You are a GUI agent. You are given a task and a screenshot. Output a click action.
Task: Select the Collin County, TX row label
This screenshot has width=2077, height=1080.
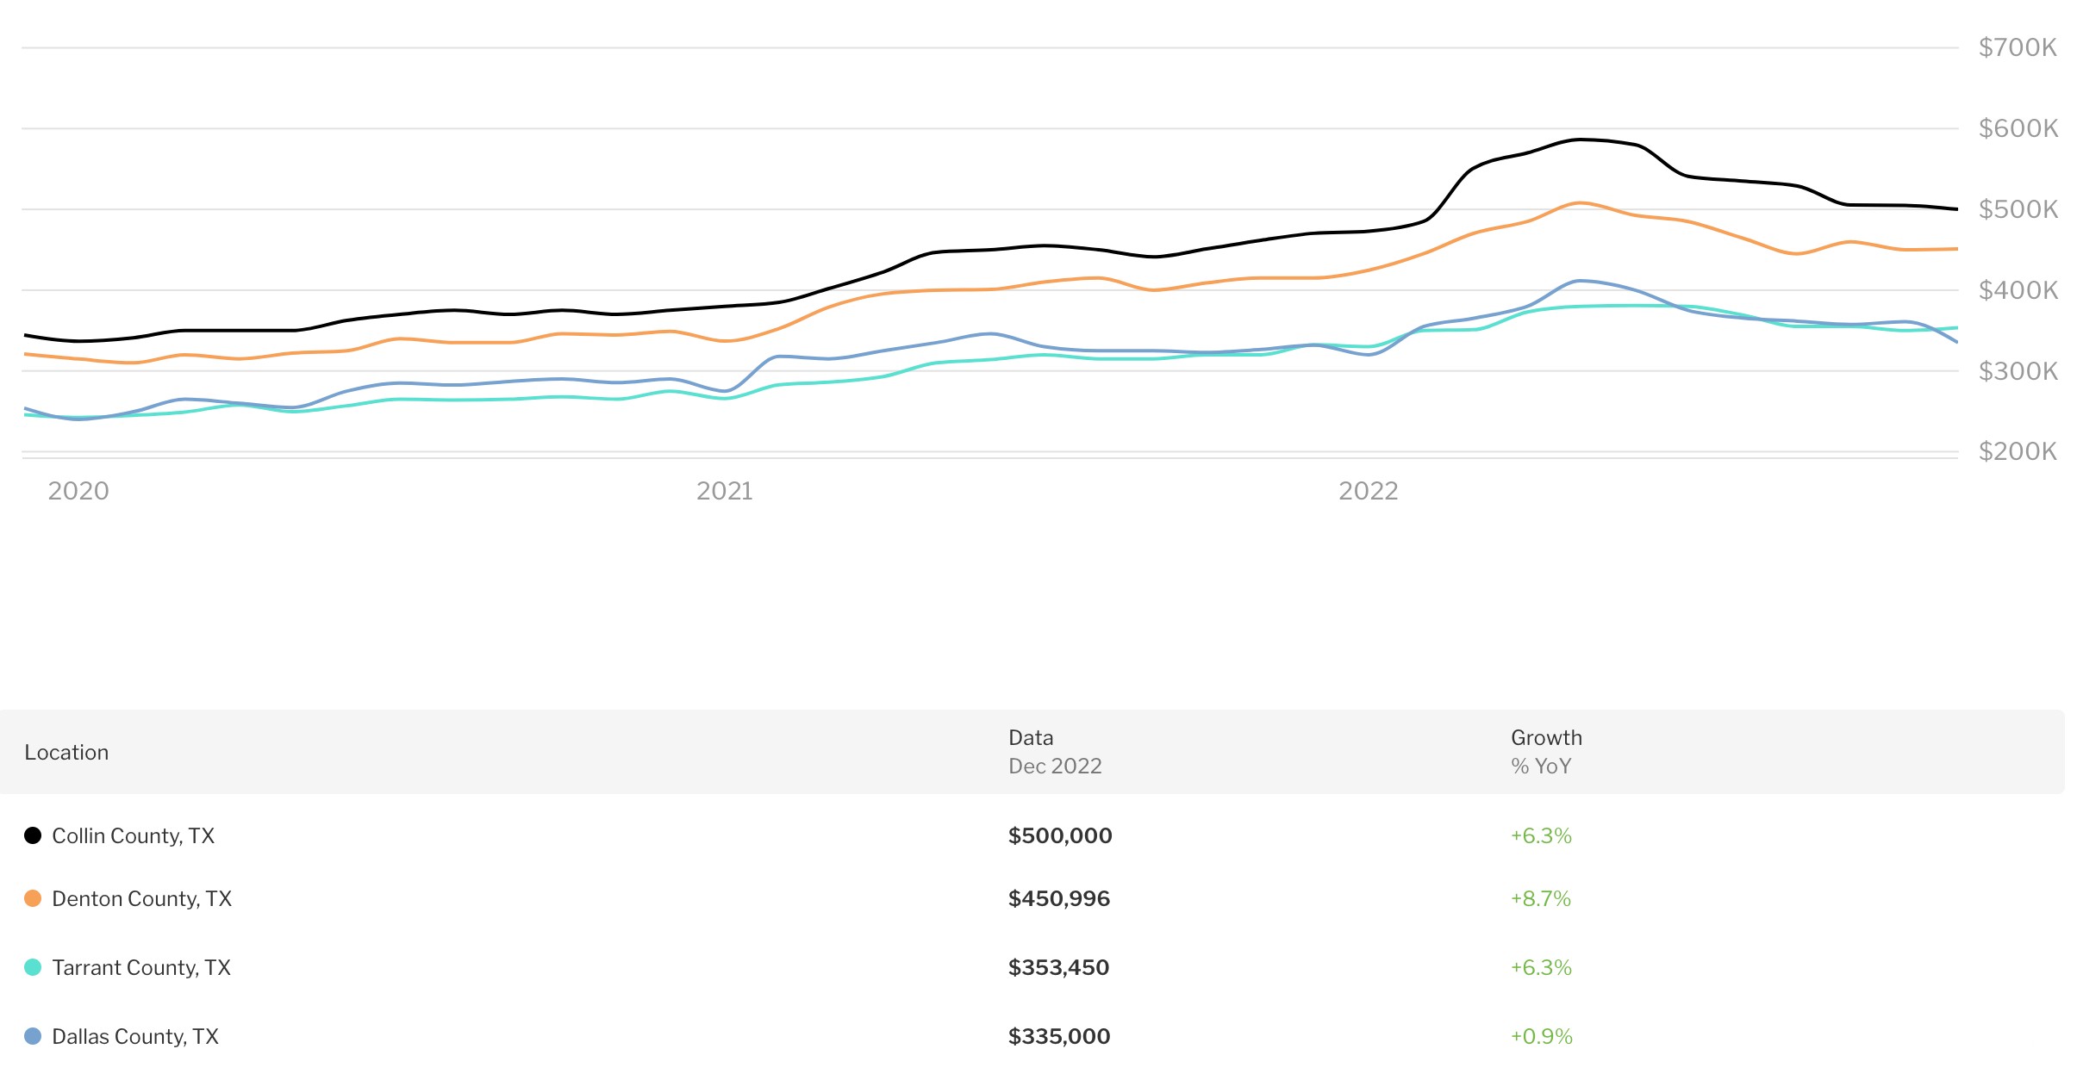click(x=133, y=835)
